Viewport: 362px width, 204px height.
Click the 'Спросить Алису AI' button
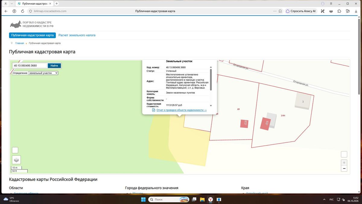click(x=301, y=11)
